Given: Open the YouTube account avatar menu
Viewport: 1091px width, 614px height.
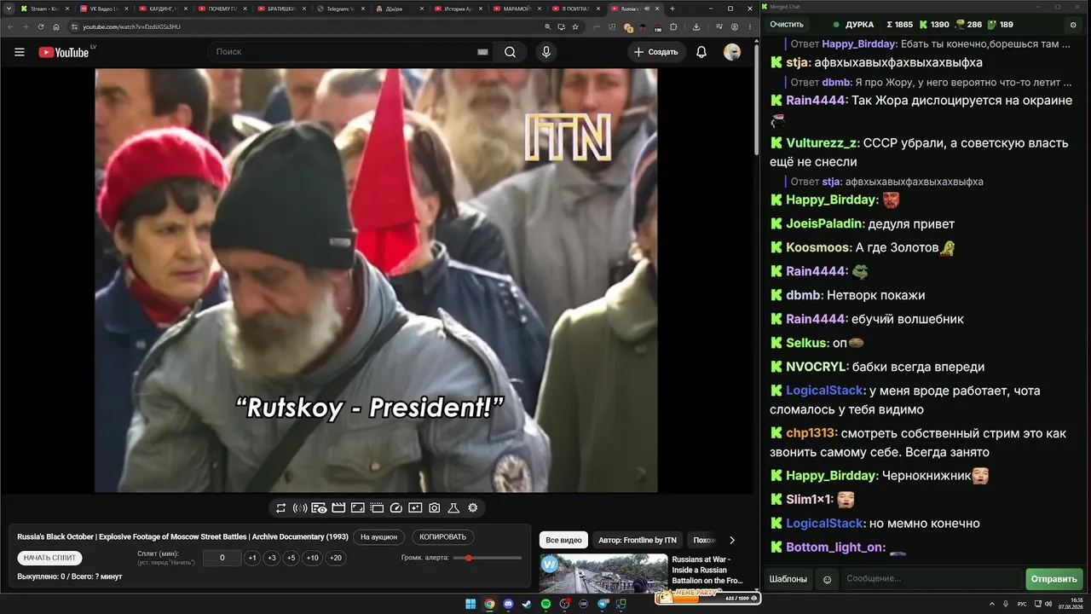Looking at the screenshot, I should (732, 52).
